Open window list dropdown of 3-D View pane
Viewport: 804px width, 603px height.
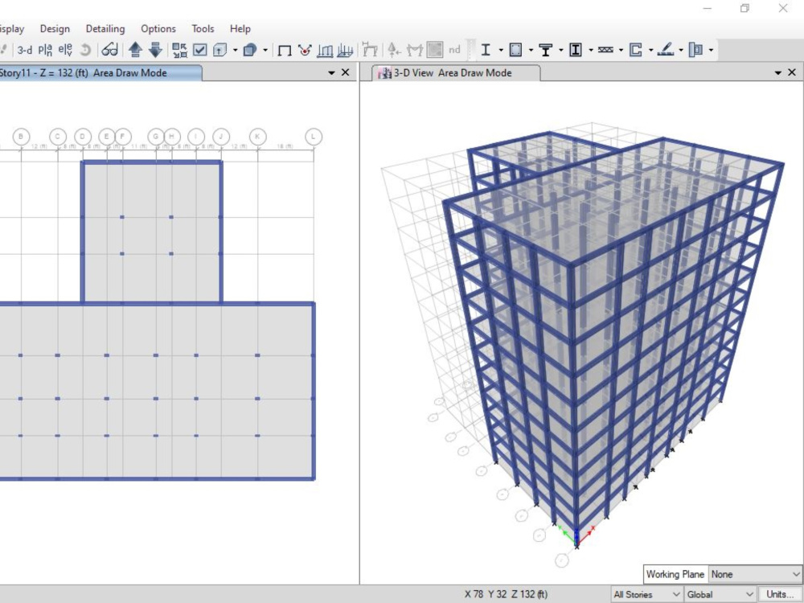click(x=777, y=73)
